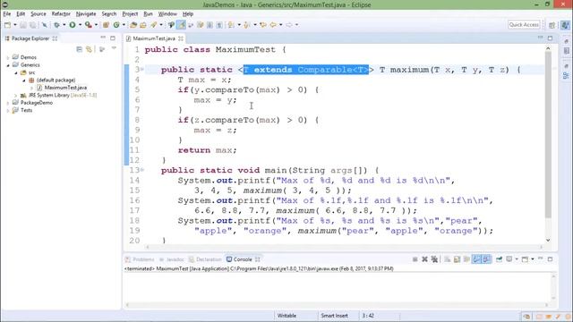Click the editor horizontal scrollbar
The width and height of the screenshot is (573, 322).
coord(344,247)
